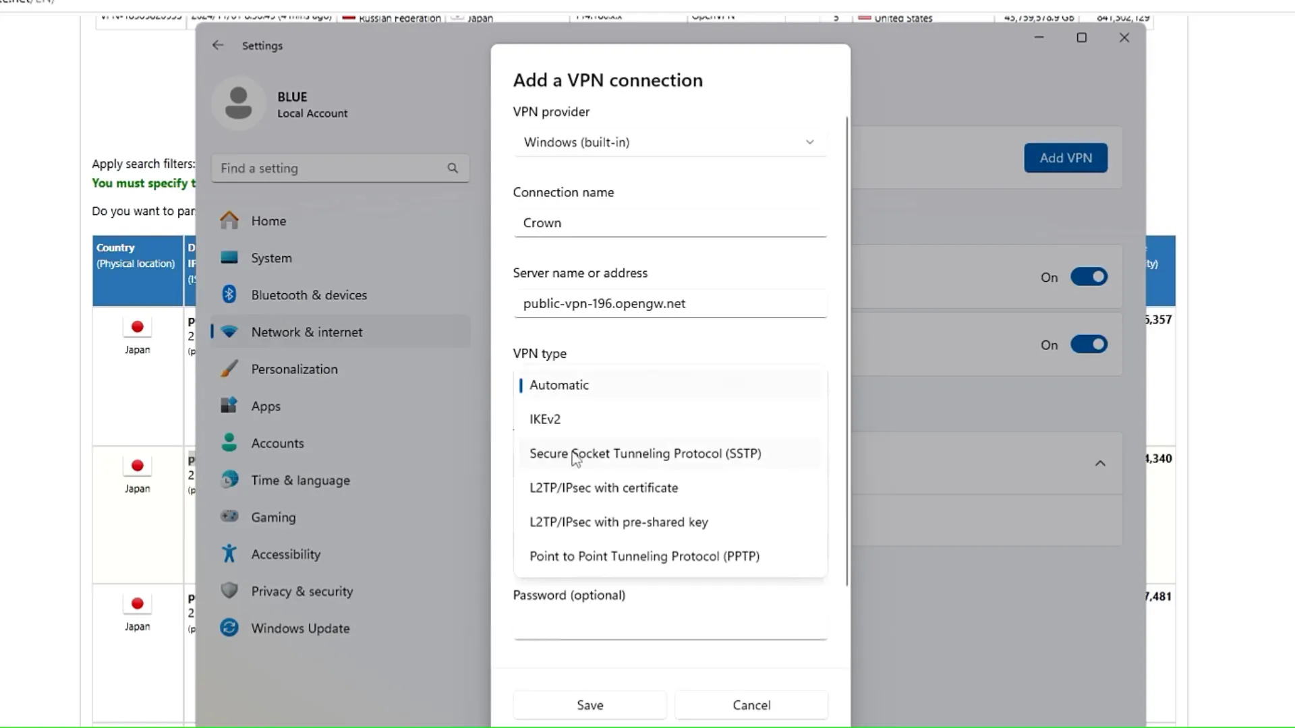Open Home settings page
This screenshot has width=1295, height=728.
(x=341, y=220)
